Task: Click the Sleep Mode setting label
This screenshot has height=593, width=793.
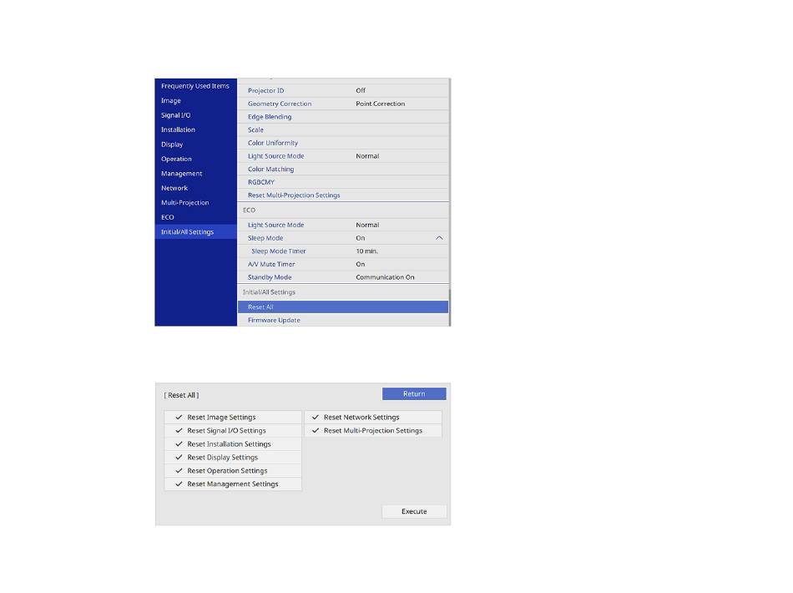Action: click(x=265, y=238)
